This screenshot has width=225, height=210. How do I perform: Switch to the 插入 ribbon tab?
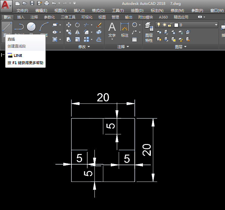coord(21,17)
